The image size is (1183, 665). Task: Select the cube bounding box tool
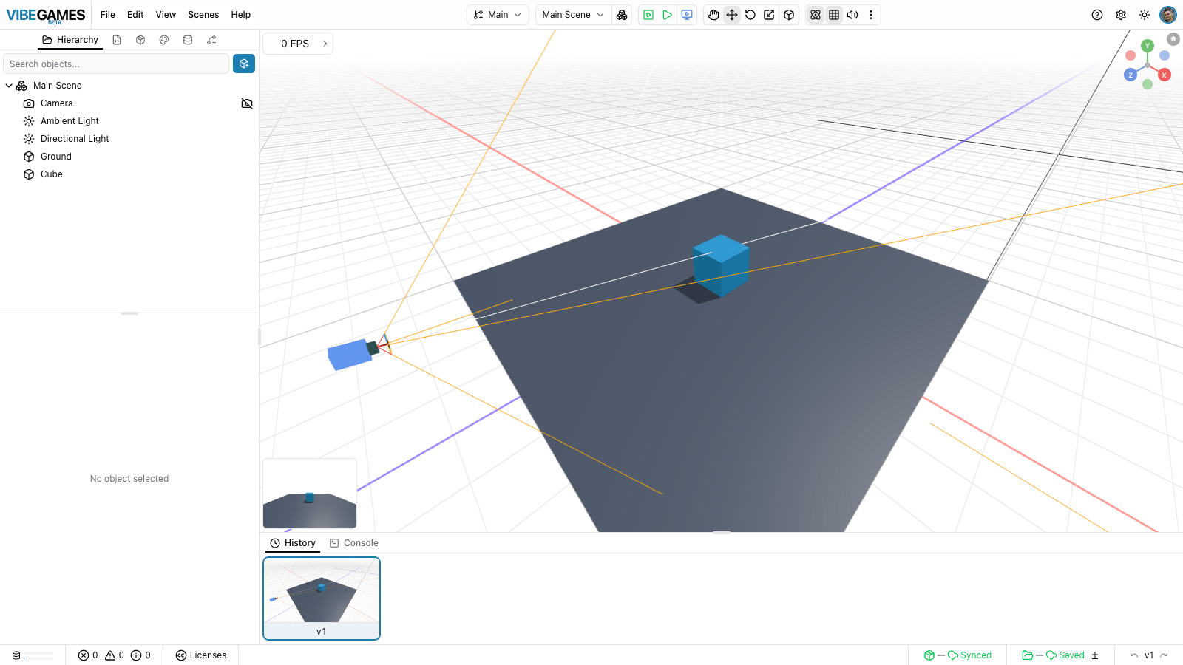pyautogui.click(x=789, y=15)
